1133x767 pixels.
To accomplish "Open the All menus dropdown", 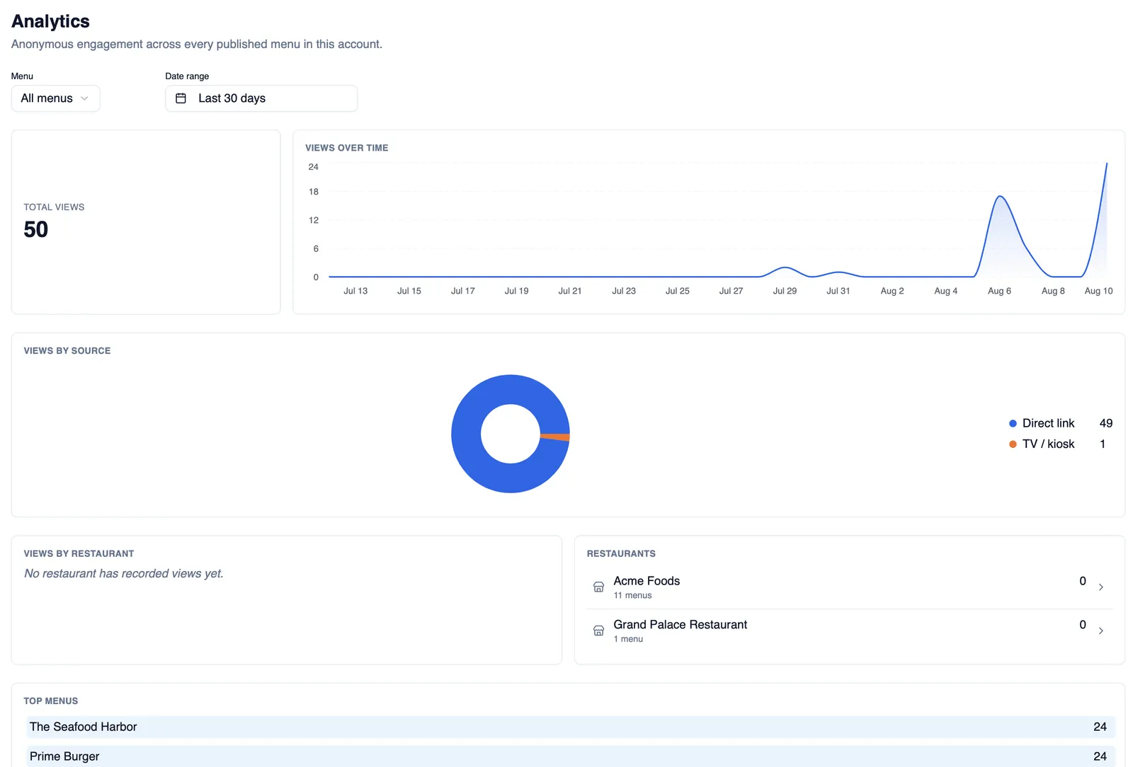I will [x=55, y=98].
